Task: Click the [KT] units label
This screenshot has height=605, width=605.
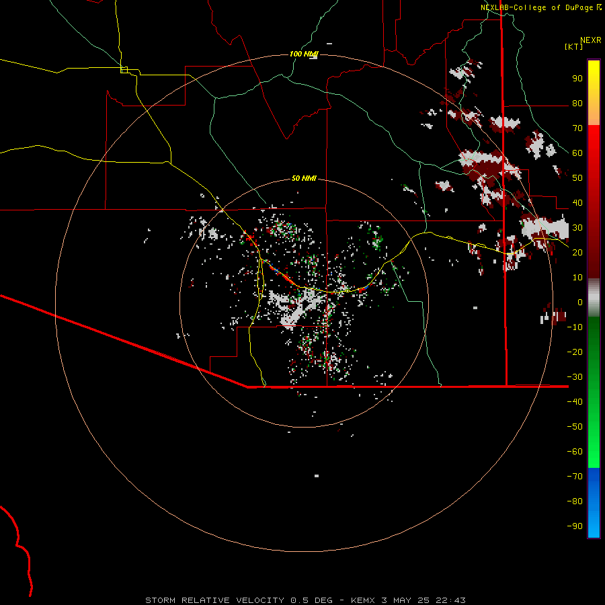Action: tap(573, 46)
